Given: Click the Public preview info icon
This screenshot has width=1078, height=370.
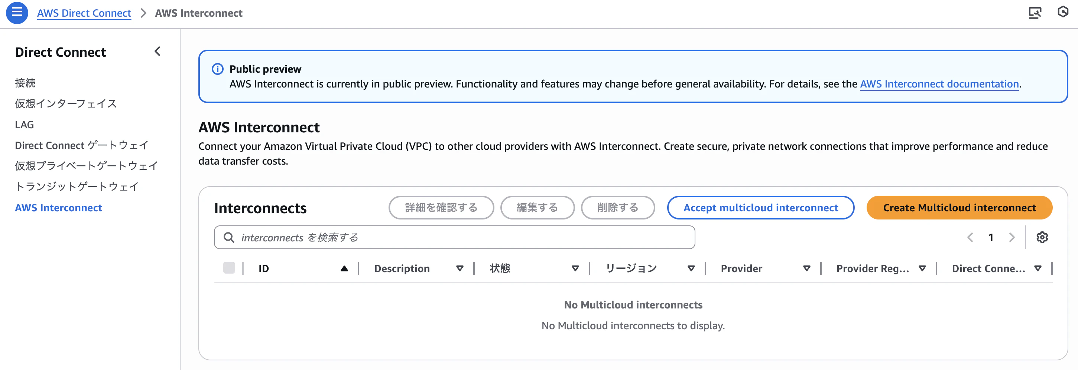Looking at the screenshot, I should click(217, 69).
